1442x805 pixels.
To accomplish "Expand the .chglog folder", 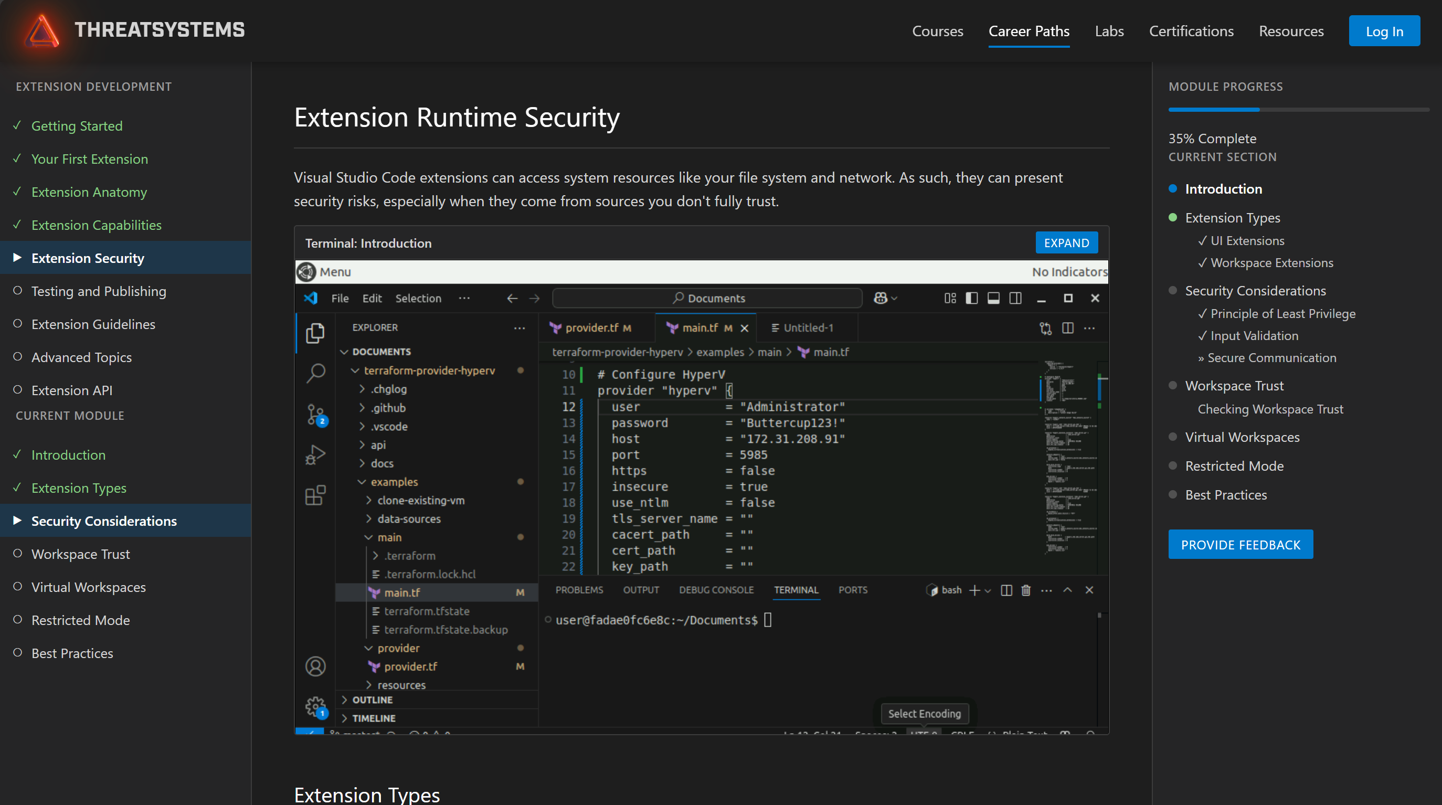I will [x=388, y=389].
